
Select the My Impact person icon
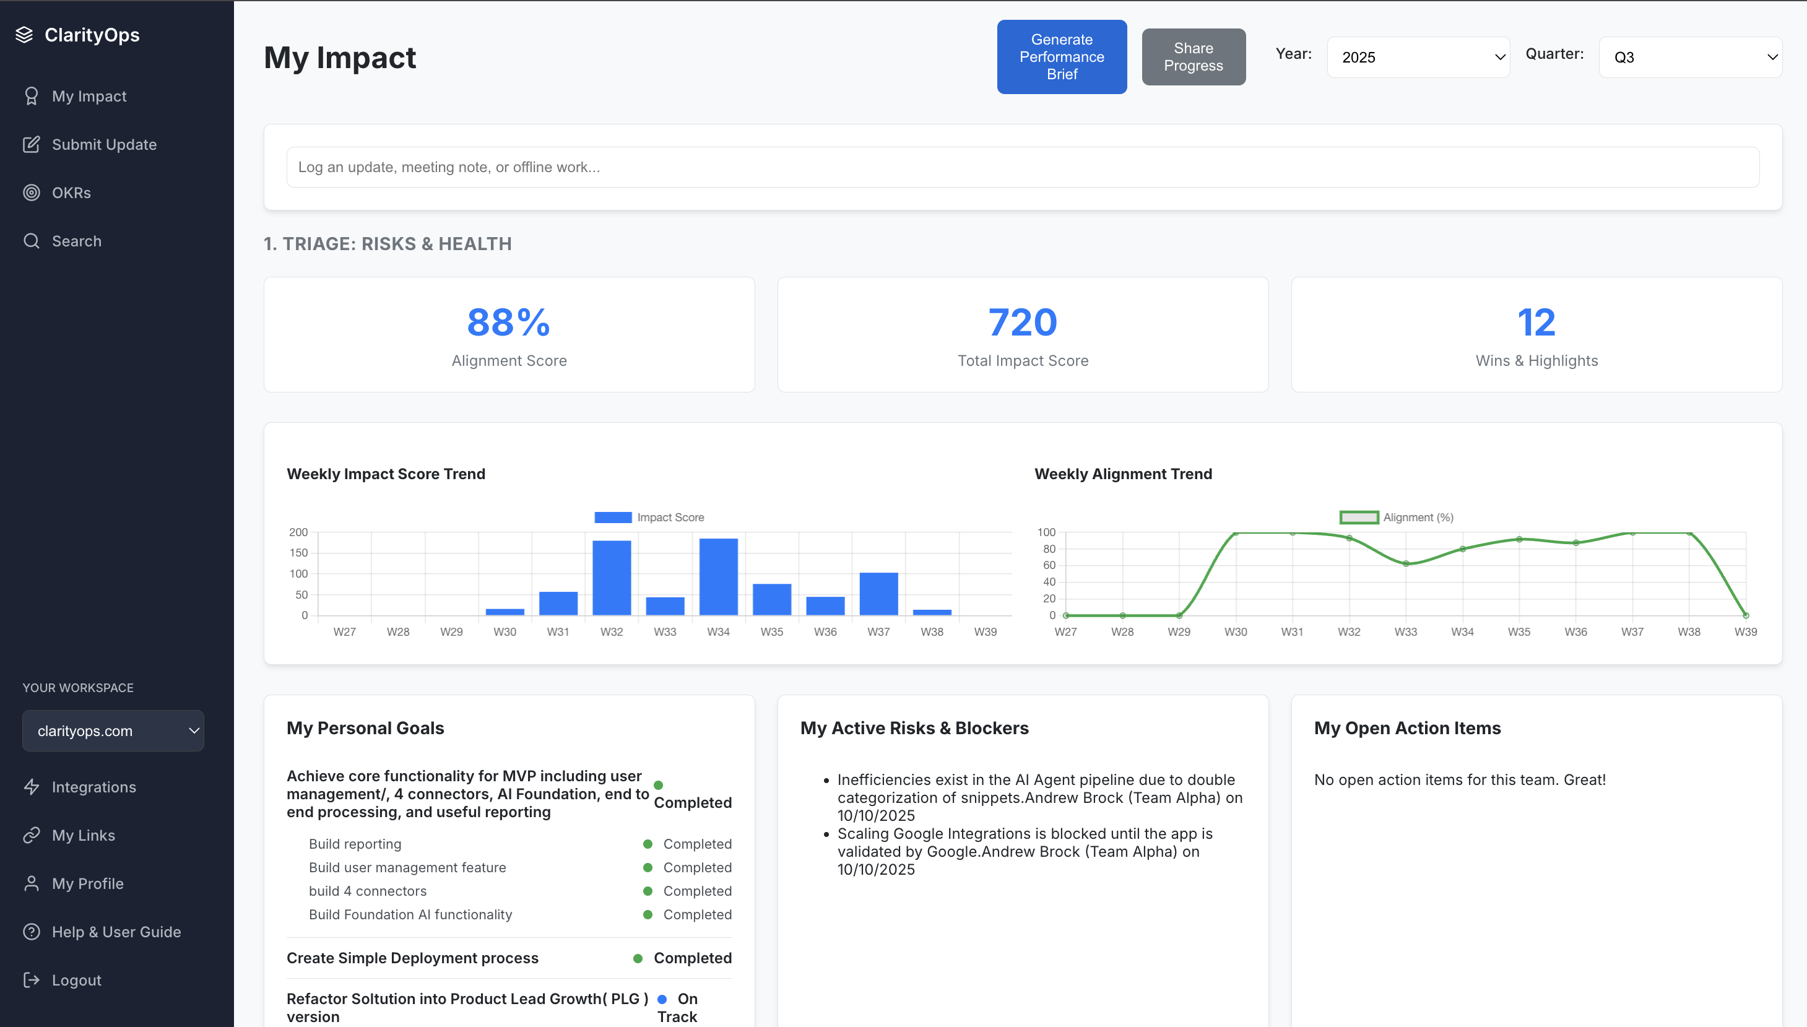(32, 96)
